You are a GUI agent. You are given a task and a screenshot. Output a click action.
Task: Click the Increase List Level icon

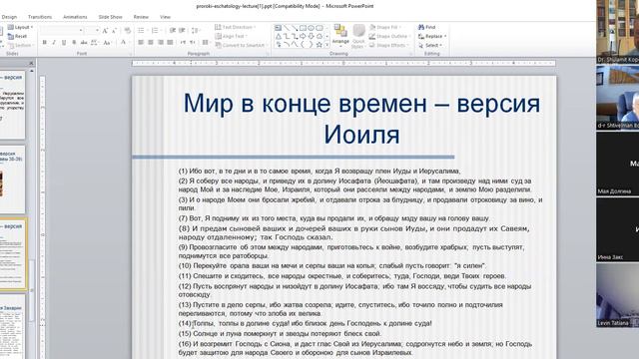(182, 31)
